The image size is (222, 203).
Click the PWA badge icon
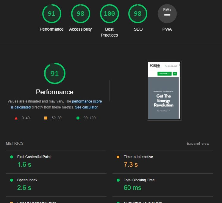point(167,14)
